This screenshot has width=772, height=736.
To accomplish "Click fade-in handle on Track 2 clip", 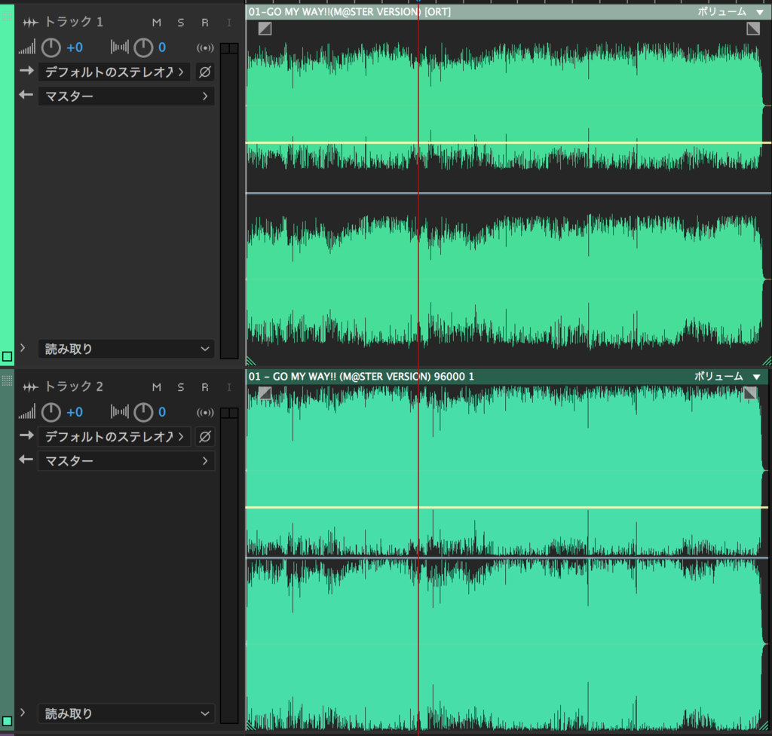I will click(265, 392).
